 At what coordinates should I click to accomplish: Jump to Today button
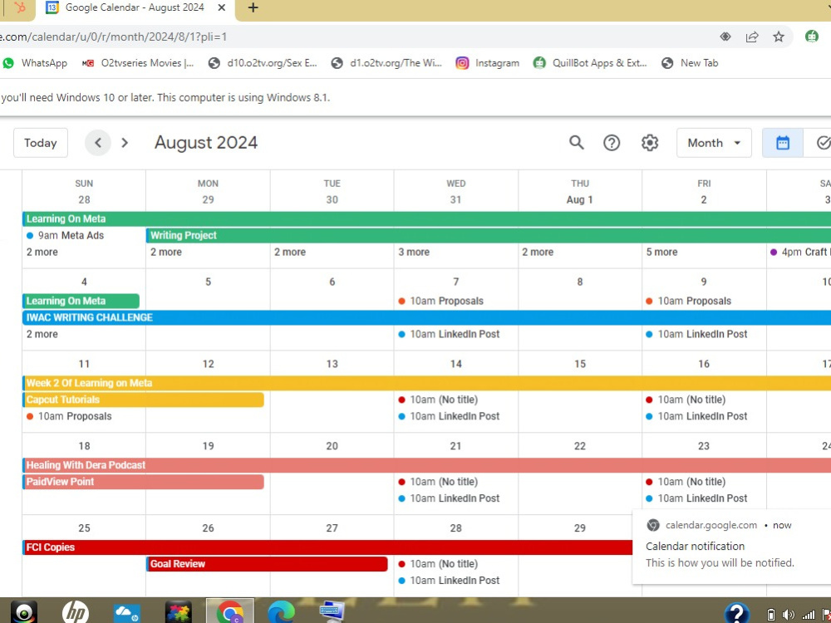[40, 143]
